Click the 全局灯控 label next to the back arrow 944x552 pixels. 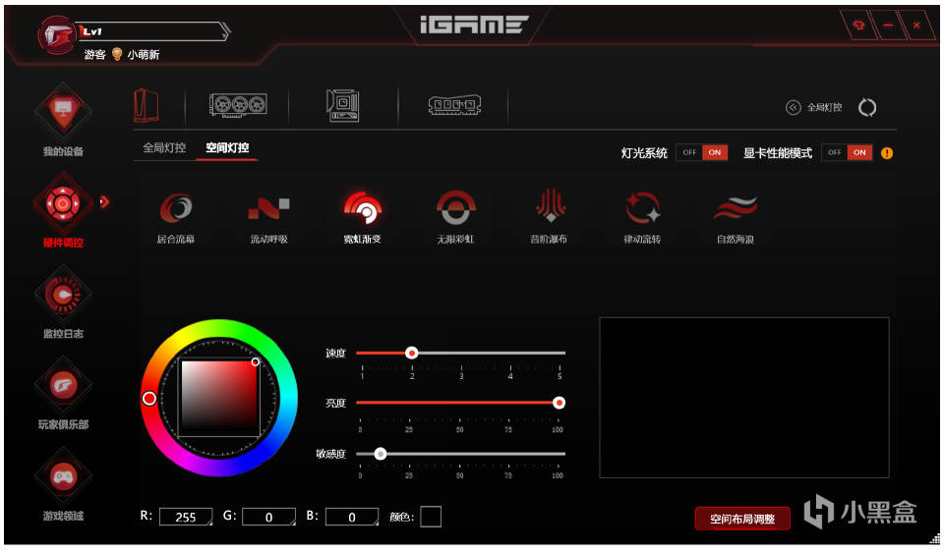(x=824, y=108)
